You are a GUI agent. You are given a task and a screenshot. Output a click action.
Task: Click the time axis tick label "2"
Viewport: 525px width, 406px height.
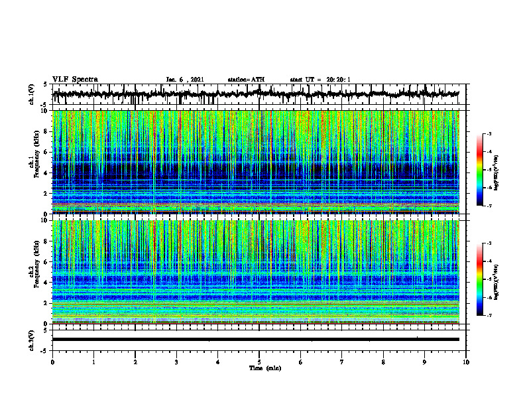click(135, 362)
